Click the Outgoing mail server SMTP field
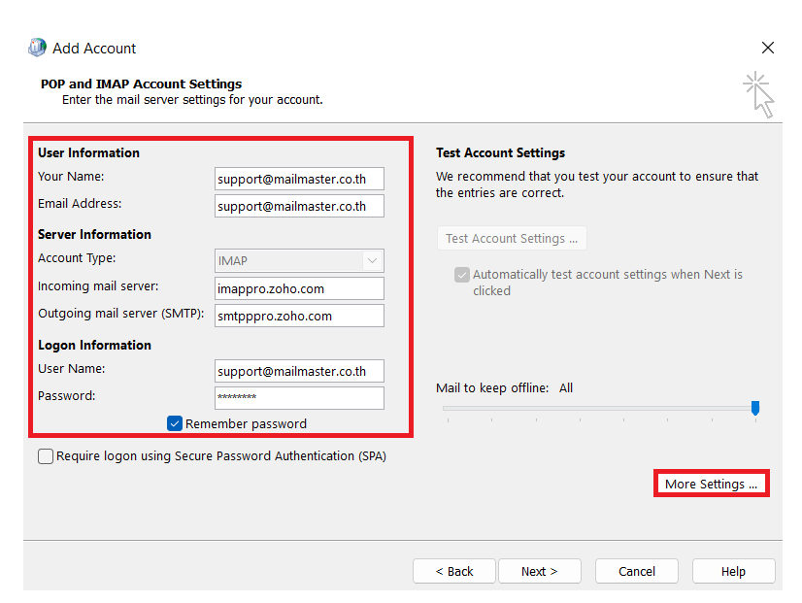The image size is (802, 603). click(299, 316)
